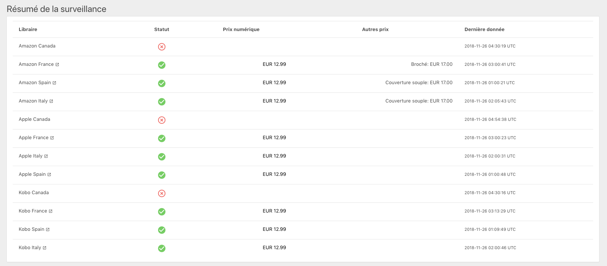The width and height of the screenshot is (607, 266).
Task: Click EUR 12.99 price in Amazon France row
Action: 274,64
